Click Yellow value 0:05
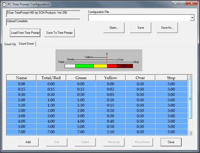This screenshot has height=153, width=200. point(110,95)
